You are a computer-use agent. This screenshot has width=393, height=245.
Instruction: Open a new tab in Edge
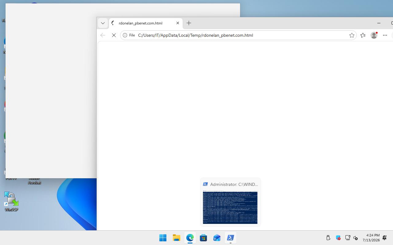189,23
